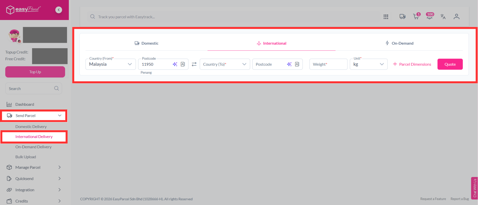Collapse the Send Parcel menu
This screenshot has height=205, width=478.
tap(34, 115)
